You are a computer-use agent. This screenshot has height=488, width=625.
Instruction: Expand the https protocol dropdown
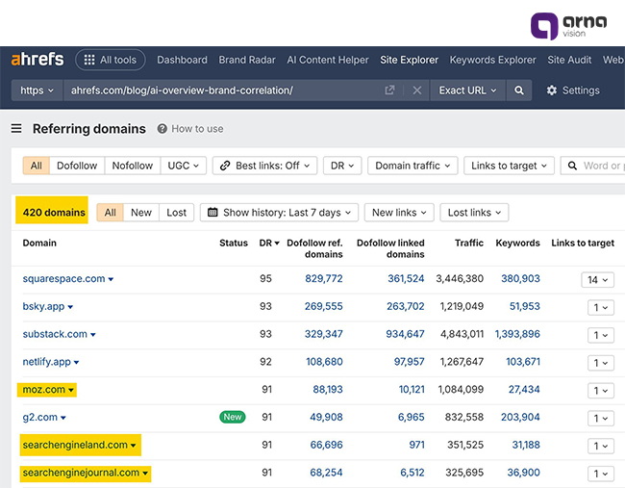pyautogui.click(x=37, y=90)
